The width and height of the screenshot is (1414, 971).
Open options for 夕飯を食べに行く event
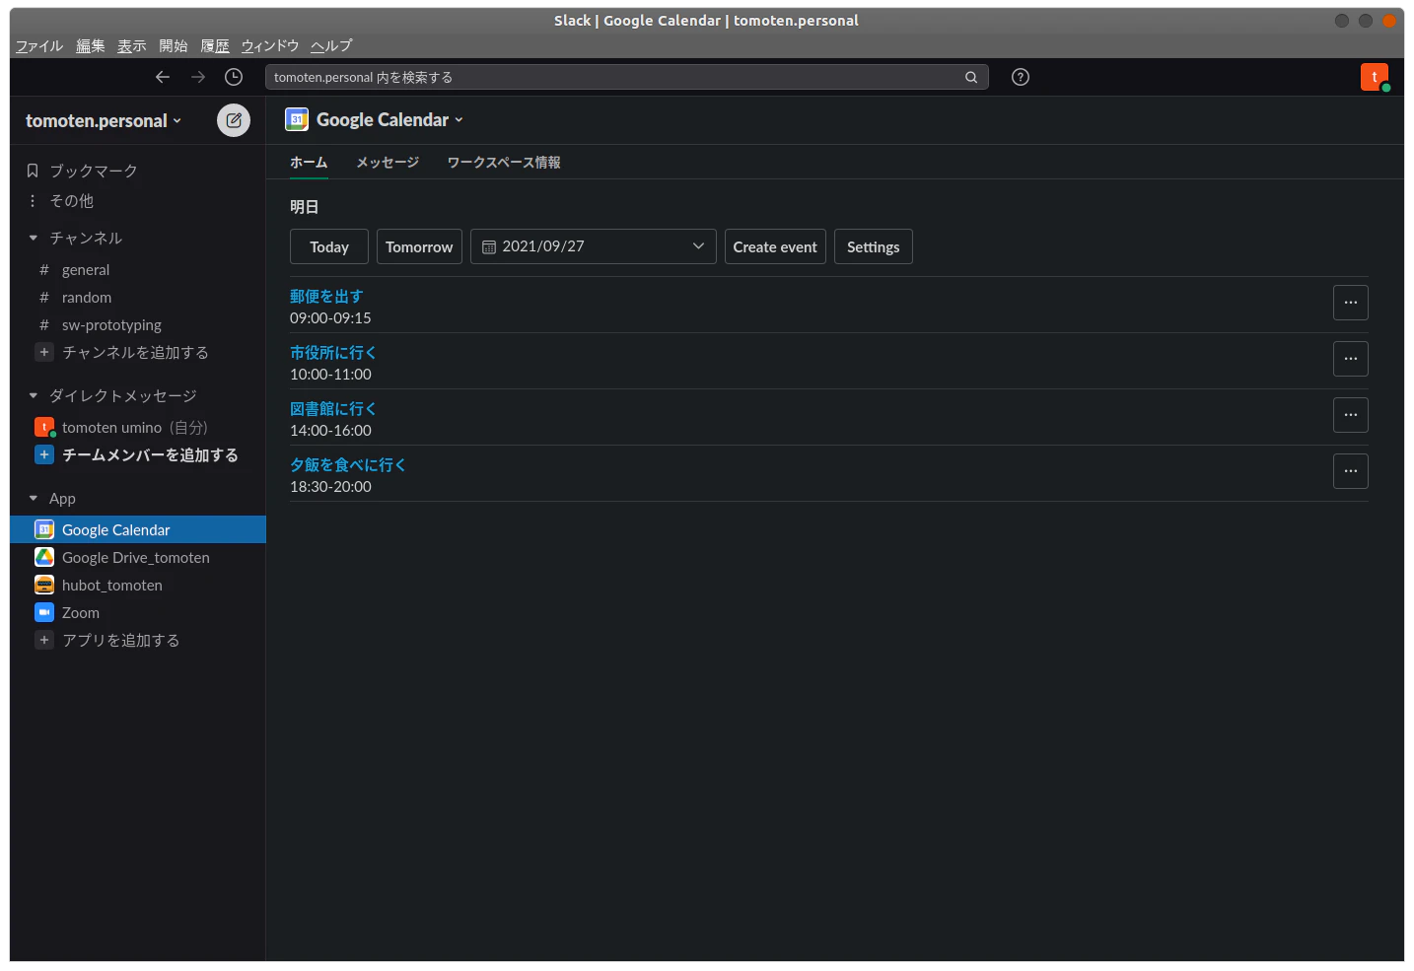pyautogui.click(x=1351, y=471)
